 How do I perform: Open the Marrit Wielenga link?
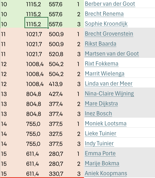click(104, 74)
